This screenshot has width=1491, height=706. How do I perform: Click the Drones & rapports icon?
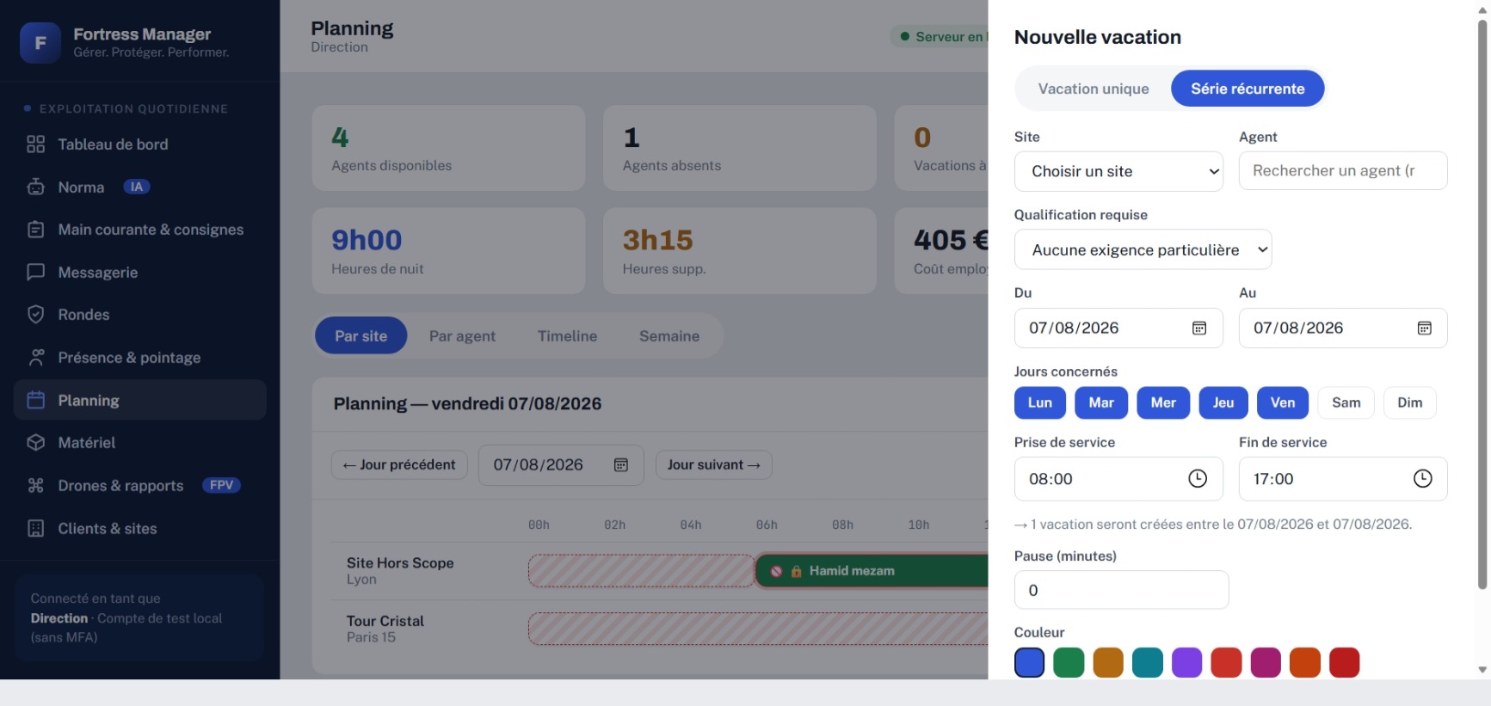click(x=35, y=486)
